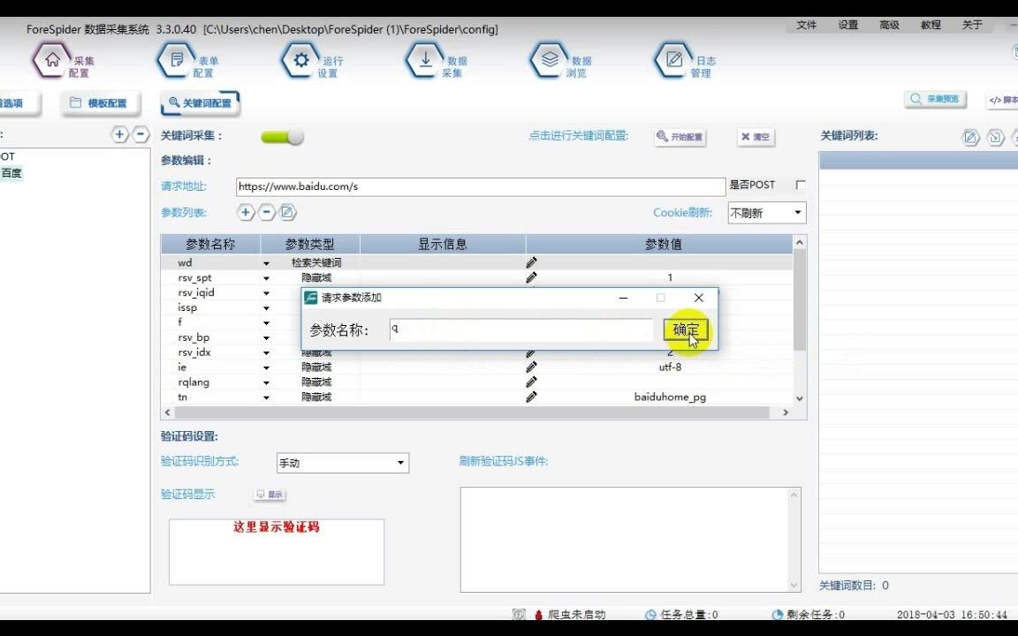Click inside the 参数名称 input field
The height and width of the screenshot is (636, 1018).
521,329
